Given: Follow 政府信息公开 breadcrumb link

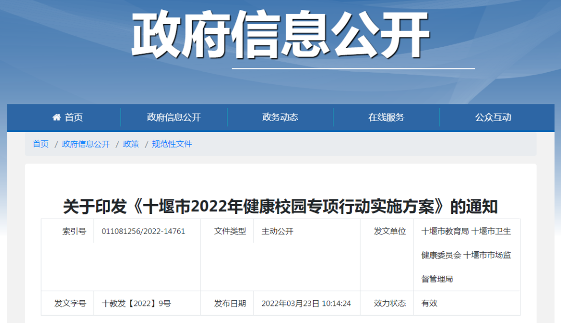Looking at the screenshot, I should coord(86,144).
